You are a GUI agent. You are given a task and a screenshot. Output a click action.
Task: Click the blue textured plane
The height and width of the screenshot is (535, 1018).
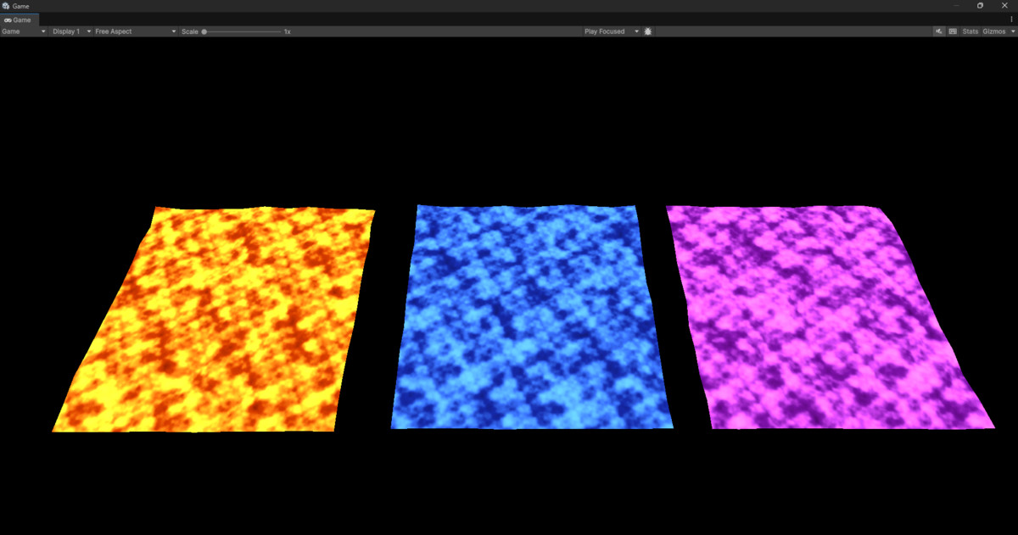532,316
